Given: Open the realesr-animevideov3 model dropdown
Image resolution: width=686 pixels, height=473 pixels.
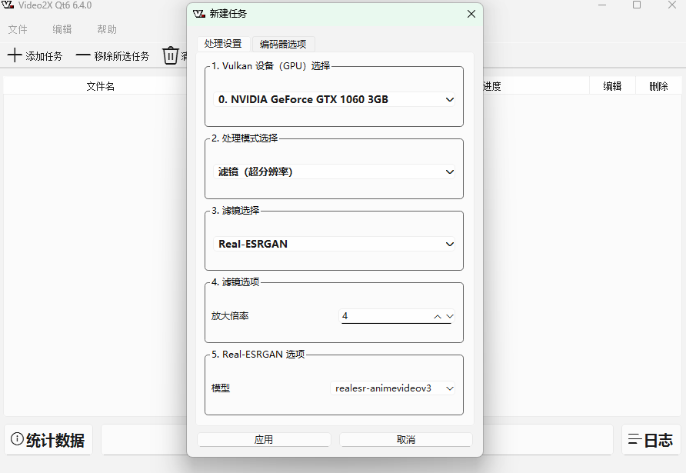Looking at the screenshot, I should pyautogui.click(x=394, y=388).
